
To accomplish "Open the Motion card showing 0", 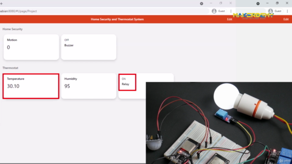I will coord(31,47).
